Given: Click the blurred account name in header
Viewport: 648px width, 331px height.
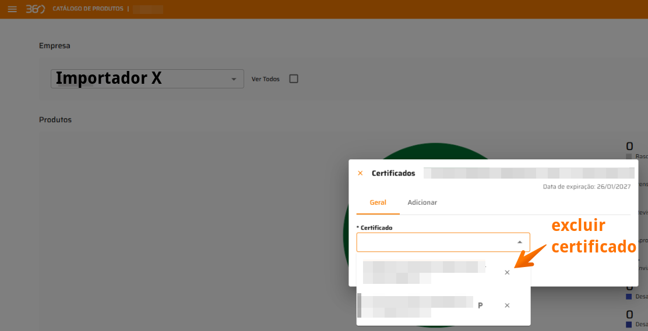Looking at the screenshot, I should (x=148, y=9).
